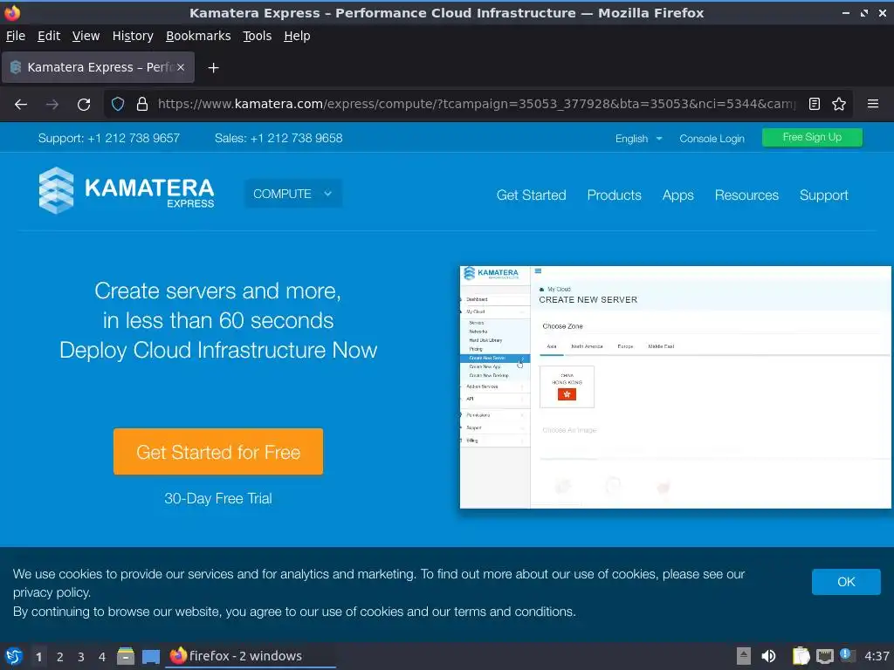
Task: Open the Tools menu
Action: [258, 36]
